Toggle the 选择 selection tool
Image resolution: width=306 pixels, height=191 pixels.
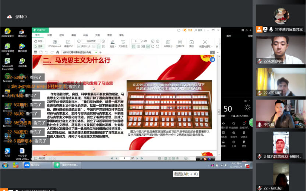pyautogui.click(x=38, y=46)
